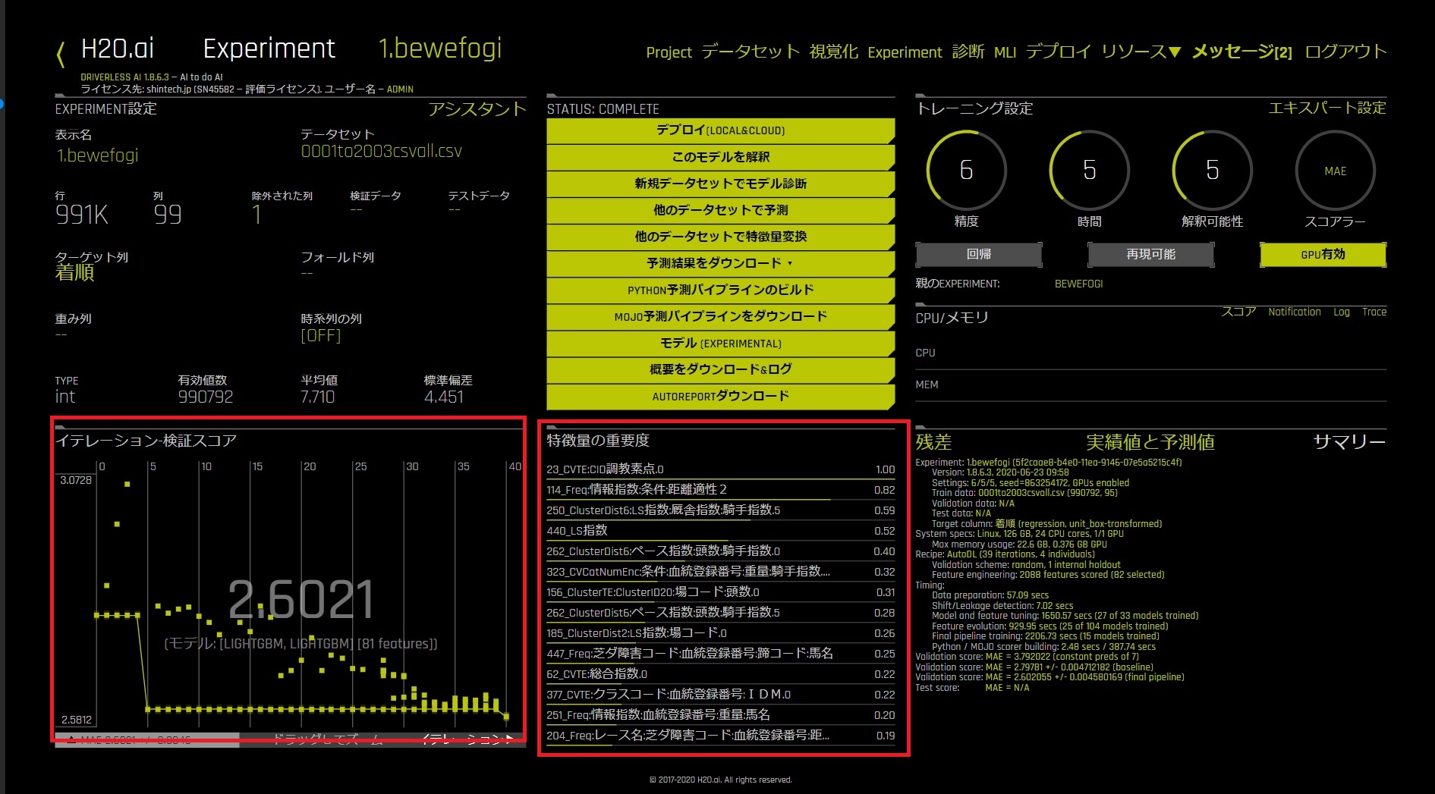
Task: Click the 時系列の列 [OFF] setting
Action: tap(320, 336)
